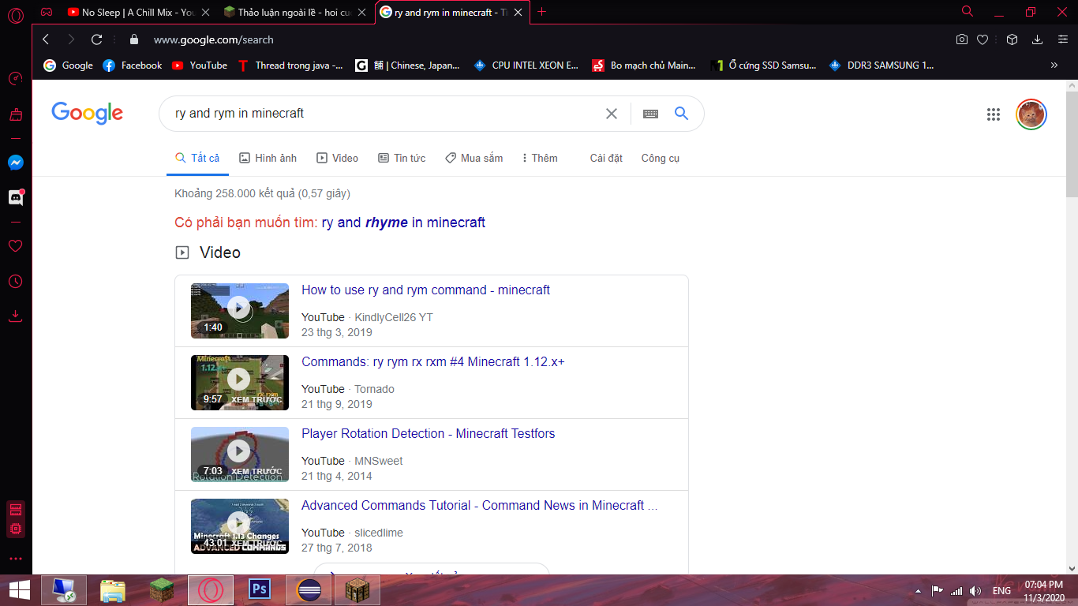The image size is (1078, 606).
Task: Click the Opera snapshot camera icon
Action: [x=961, y=39]
